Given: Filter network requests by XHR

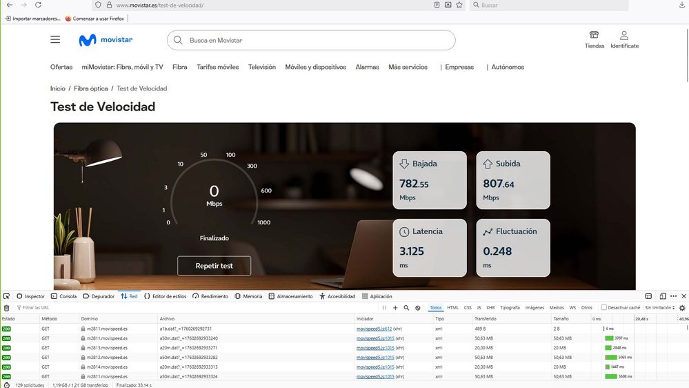Looking at the screenshot, I should [490, 308].
